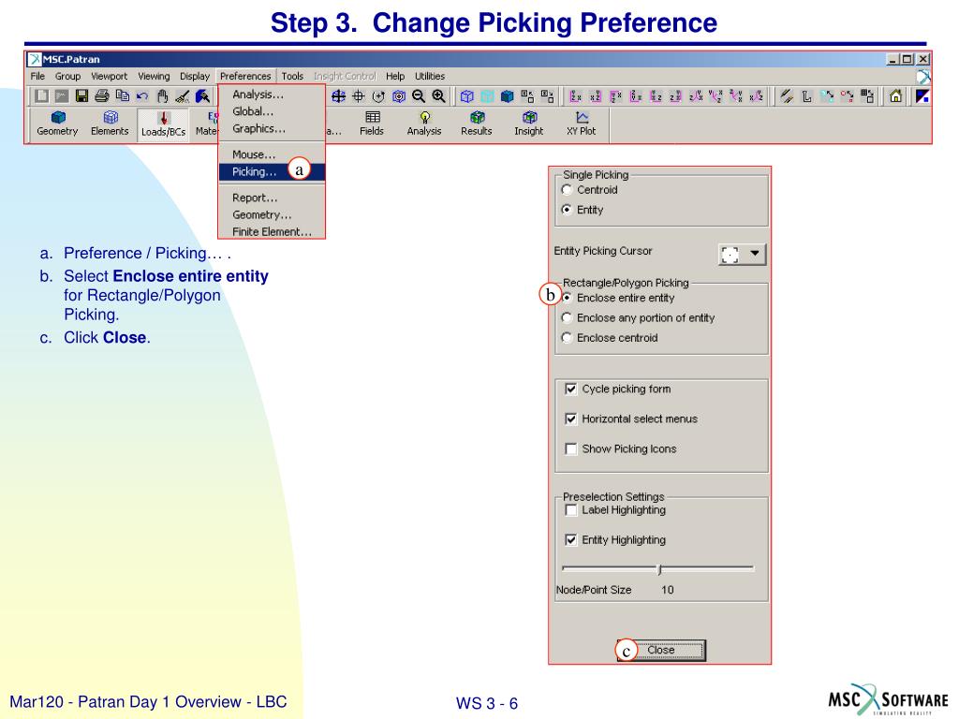Click the Zoom Out magnifier icon
The width and height of the screenshot is (959, 719).
pyautogui.click(x=419, y=96)
